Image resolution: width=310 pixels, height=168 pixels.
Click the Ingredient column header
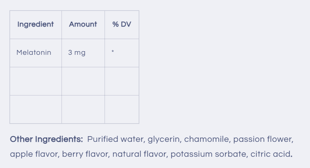click(35, 25)
